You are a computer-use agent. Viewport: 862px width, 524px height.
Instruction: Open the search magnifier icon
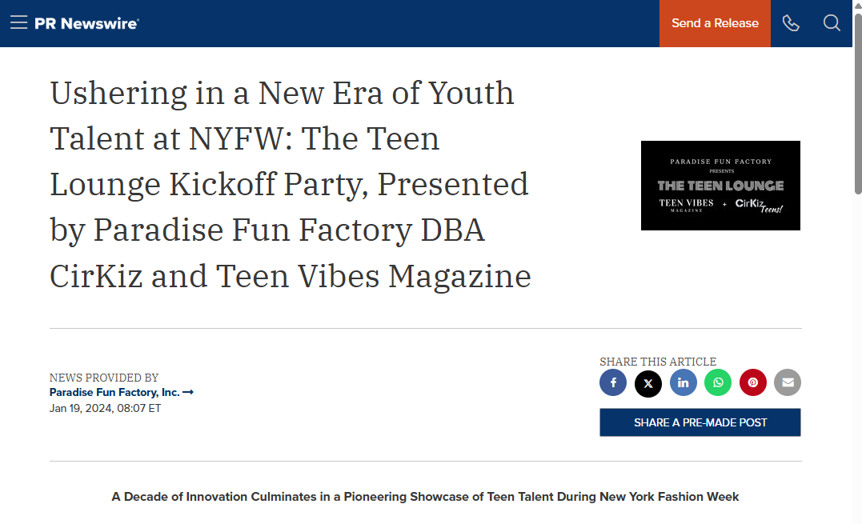point(832,23)
